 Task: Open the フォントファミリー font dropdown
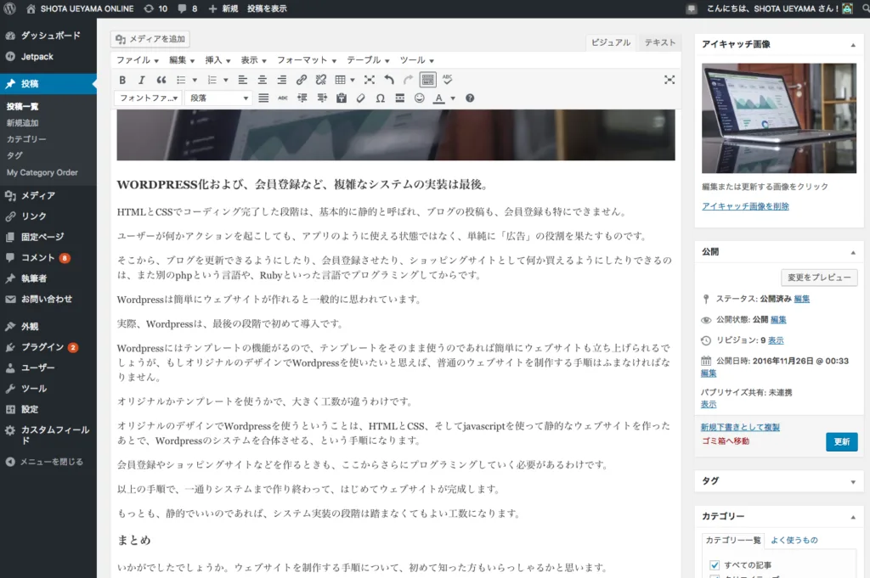tap(148, 98)
